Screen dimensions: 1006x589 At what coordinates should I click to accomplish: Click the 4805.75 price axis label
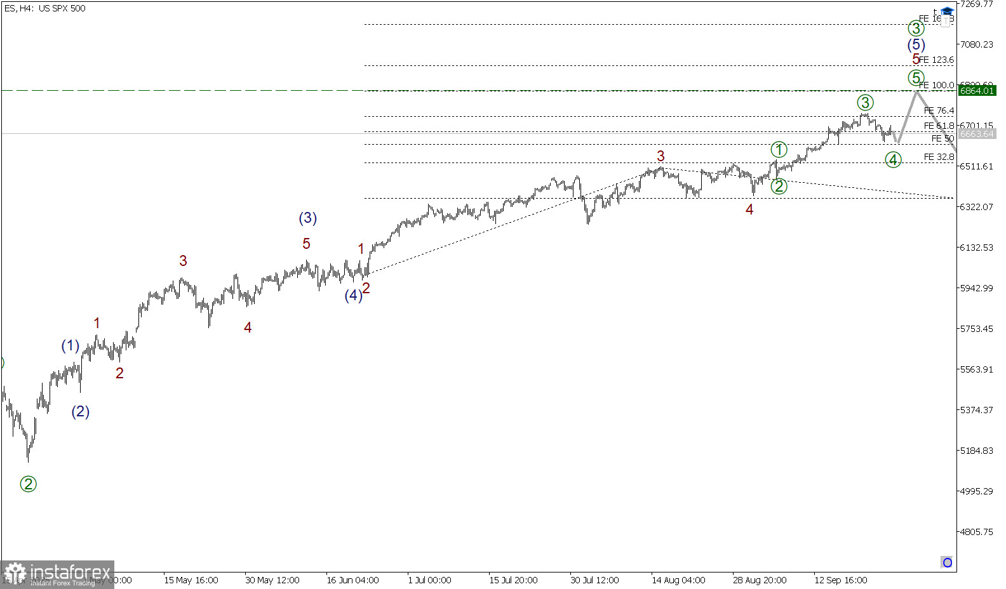(976, 532)
